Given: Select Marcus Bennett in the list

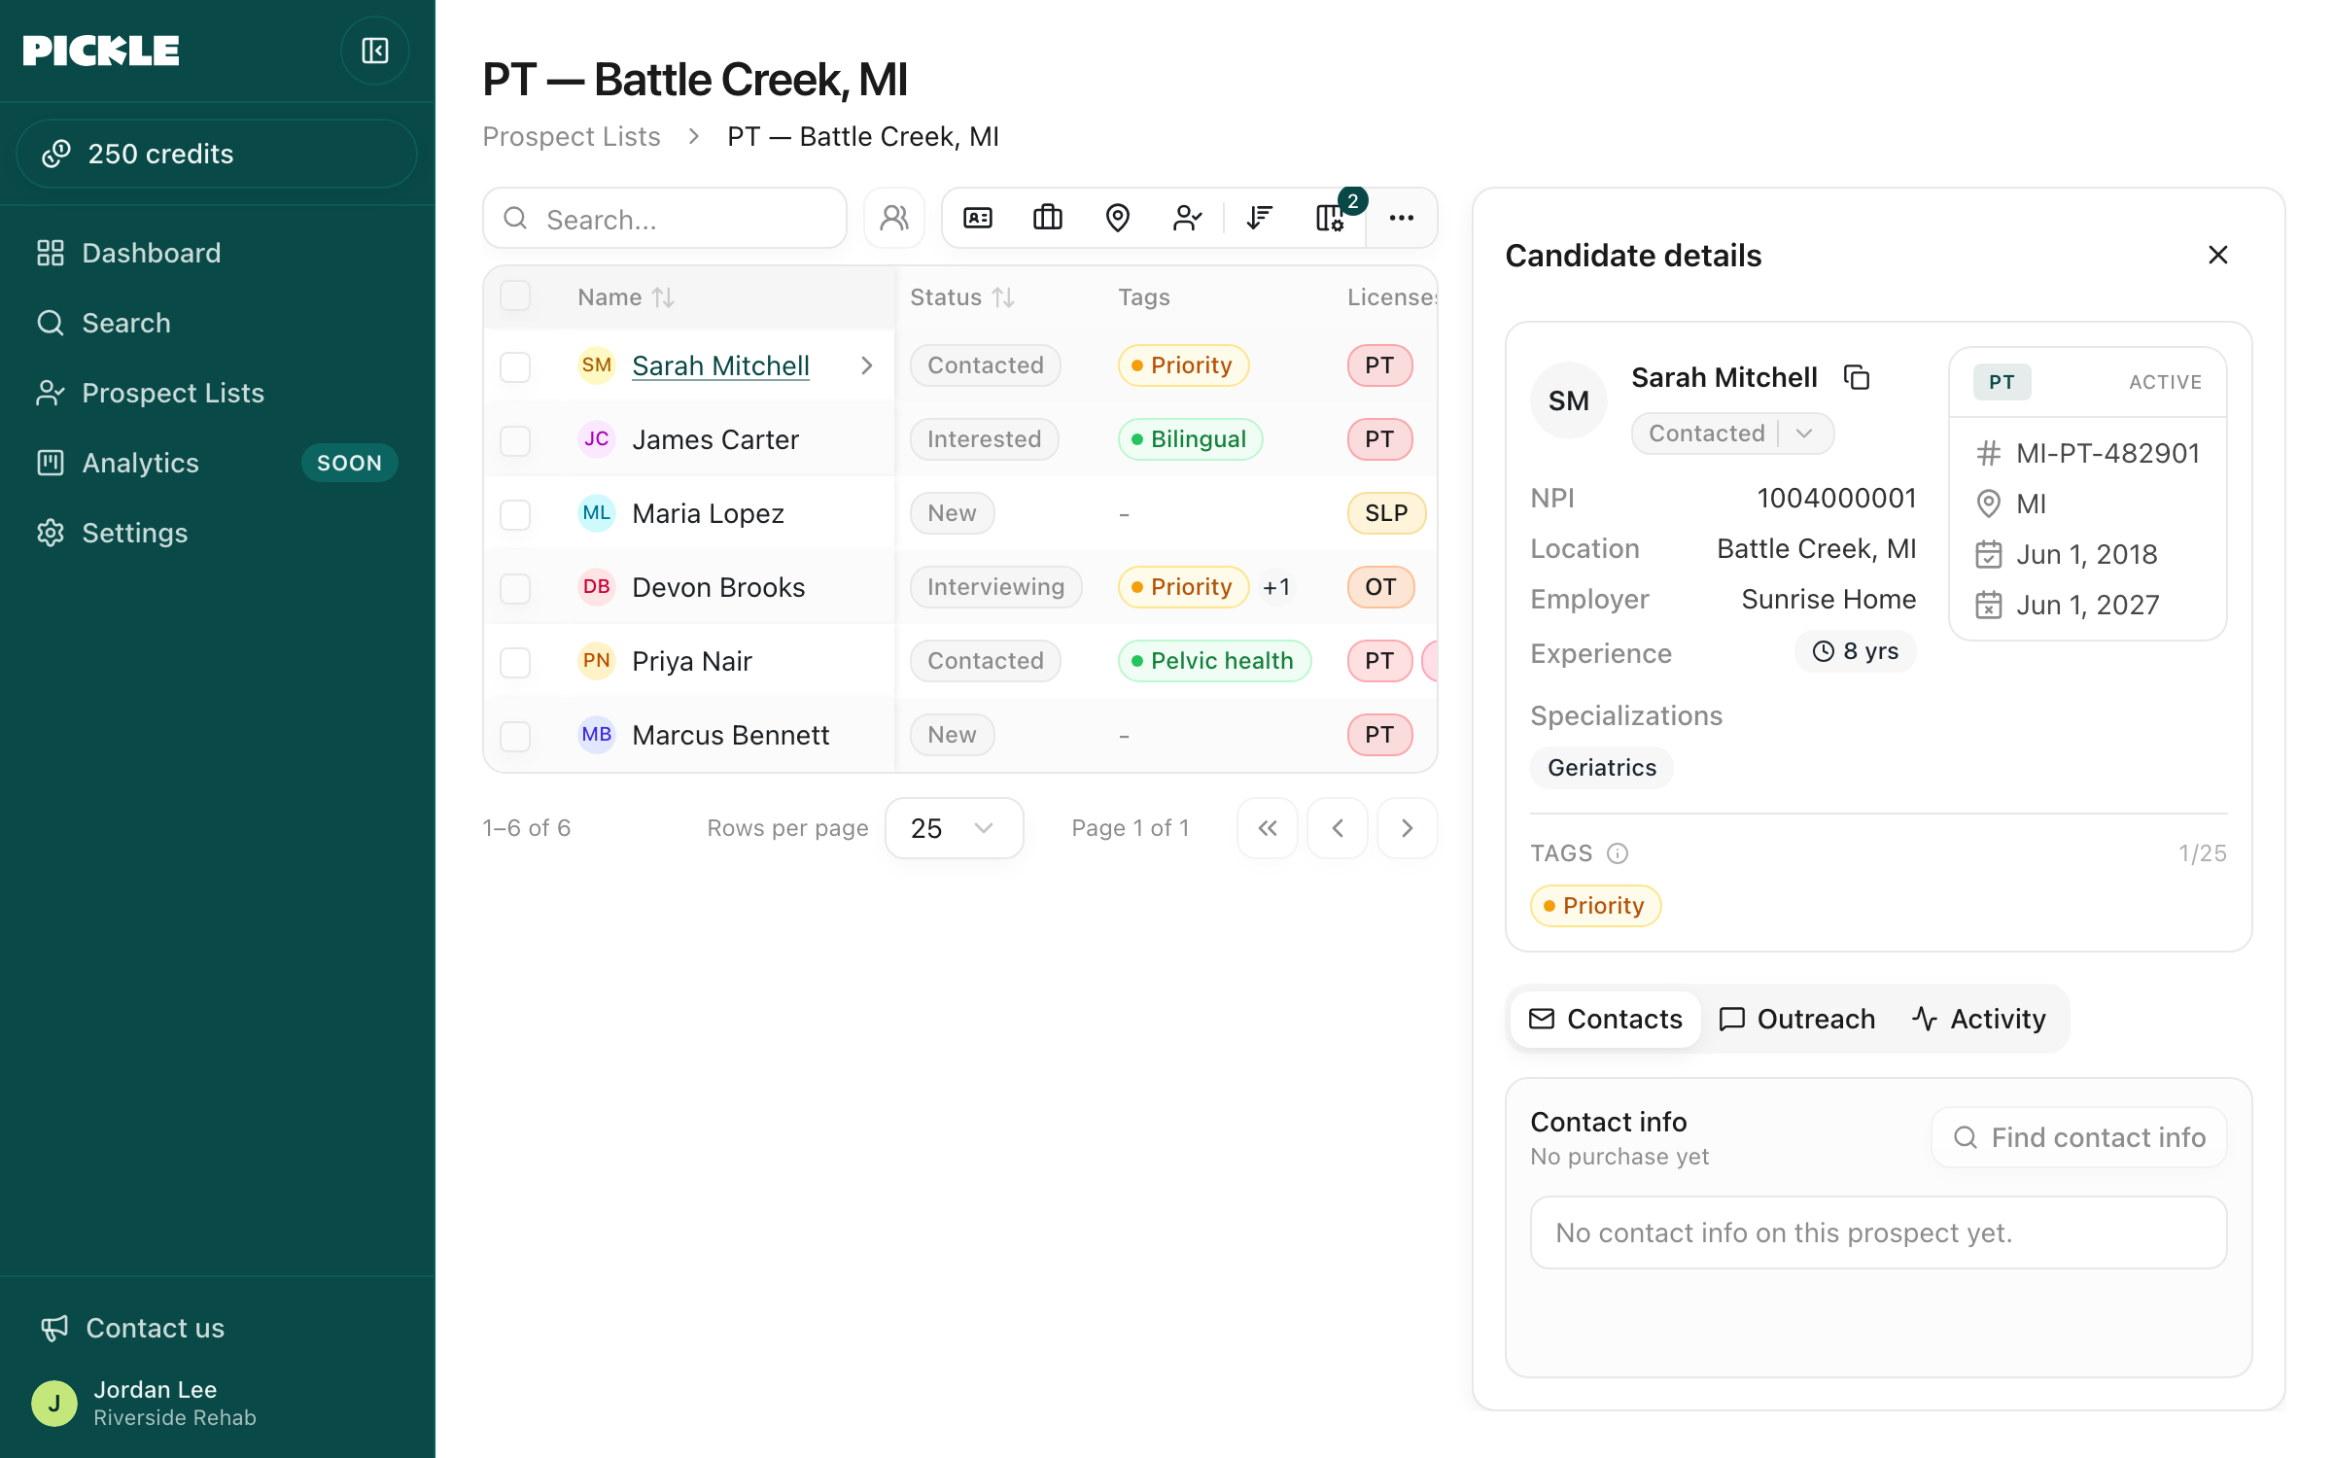Looking at the screenshot, I should pos(730,735).
